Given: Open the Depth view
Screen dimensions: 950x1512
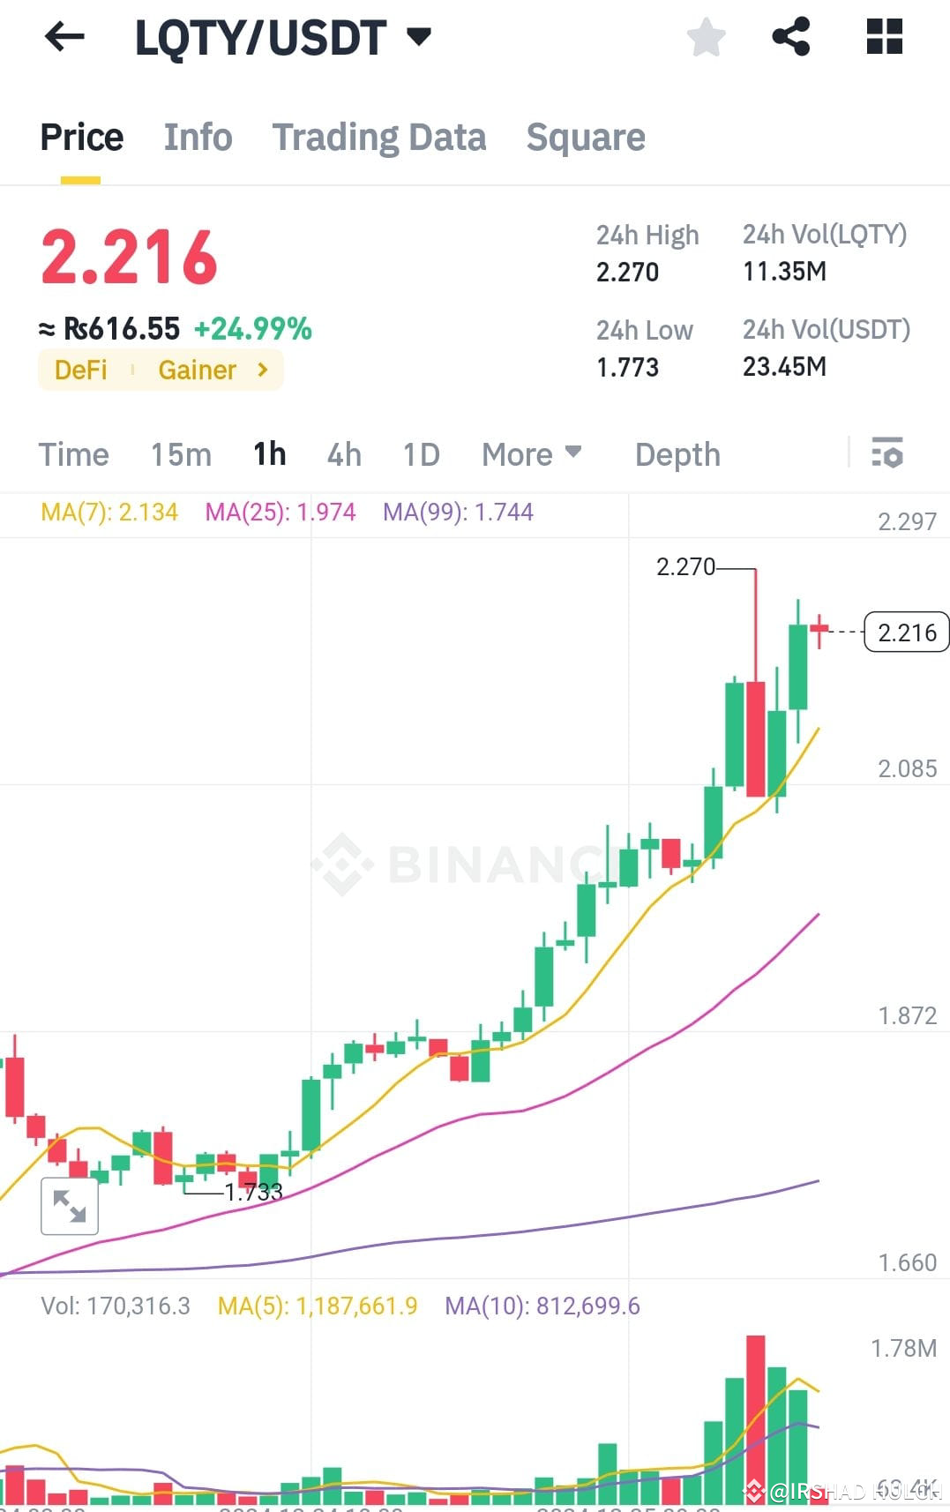Looking at the screenshot, I should click(x=677, y=454).
